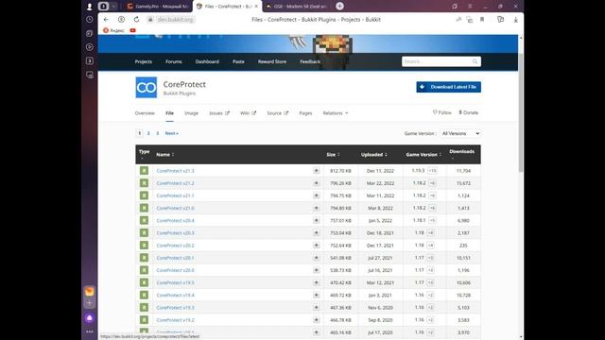The width and height of the screenshot is (605, 340).
Task: Click the back arrow in the browser toolbar
Action: pos(106,19)
